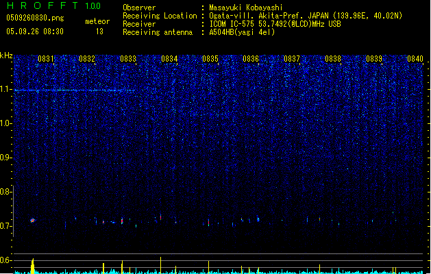
Task: Click the HROFFT 1.0.0 title text
Action: click(x=54, y=5)
